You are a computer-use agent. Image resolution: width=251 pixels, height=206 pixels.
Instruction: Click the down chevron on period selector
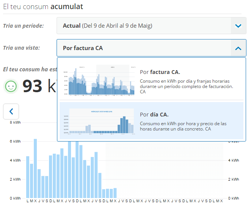coord(238,26)
